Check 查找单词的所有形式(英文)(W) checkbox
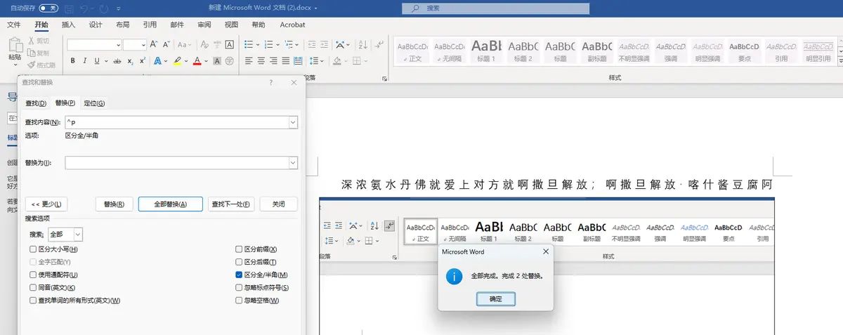 pos(33,301)
